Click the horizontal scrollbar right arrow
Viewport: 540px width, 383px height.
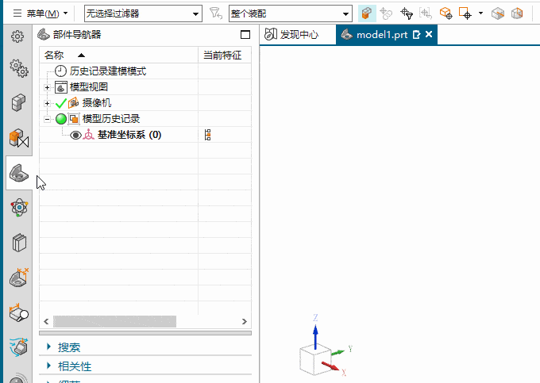click(245, 322)
